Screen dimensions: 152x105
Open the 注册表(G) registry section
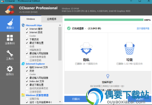pos(10,39)
